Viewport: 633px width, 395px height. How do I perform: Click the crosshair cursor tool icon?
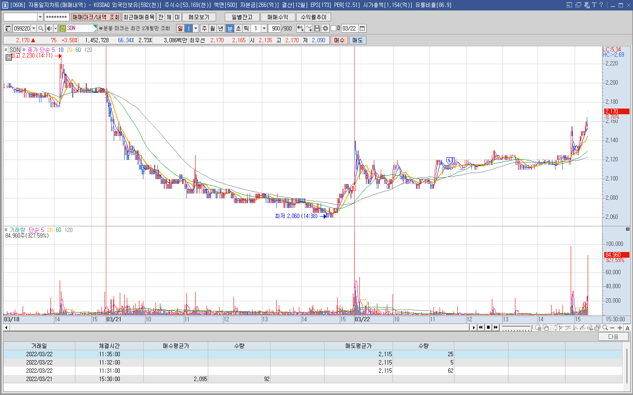[561, 327]
